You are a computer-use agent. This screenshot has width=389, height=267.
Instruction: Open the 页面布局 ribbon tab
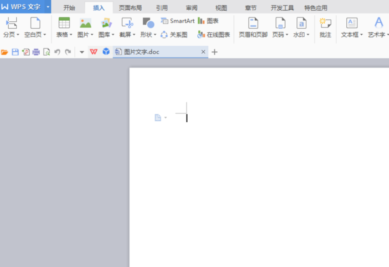(x=130, y=8)
